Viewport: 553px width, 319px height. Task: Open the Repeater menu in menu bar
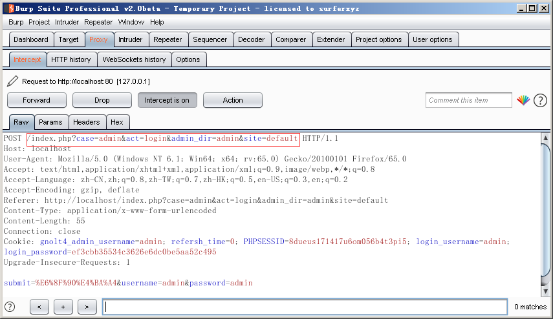pos(98,22)
